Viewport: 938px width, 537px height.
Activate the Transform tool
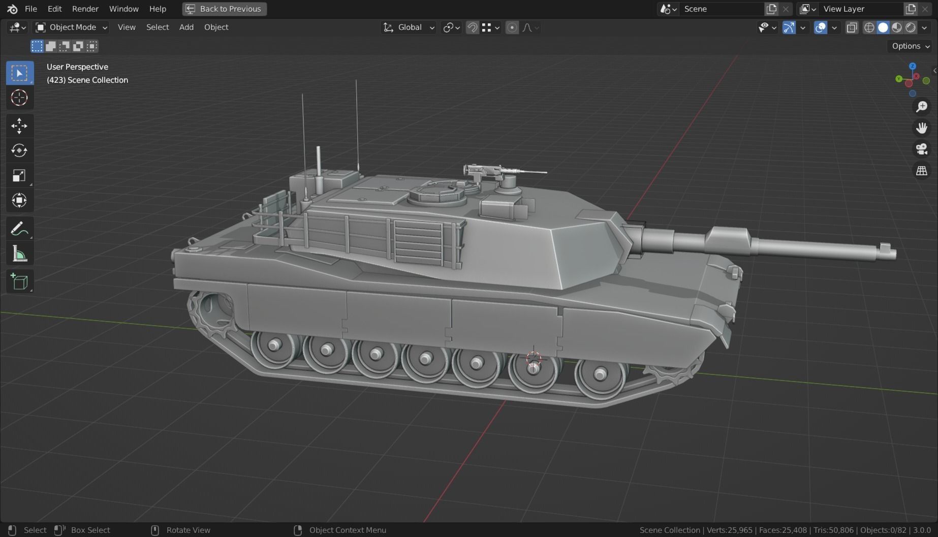(x=19, y=200)
